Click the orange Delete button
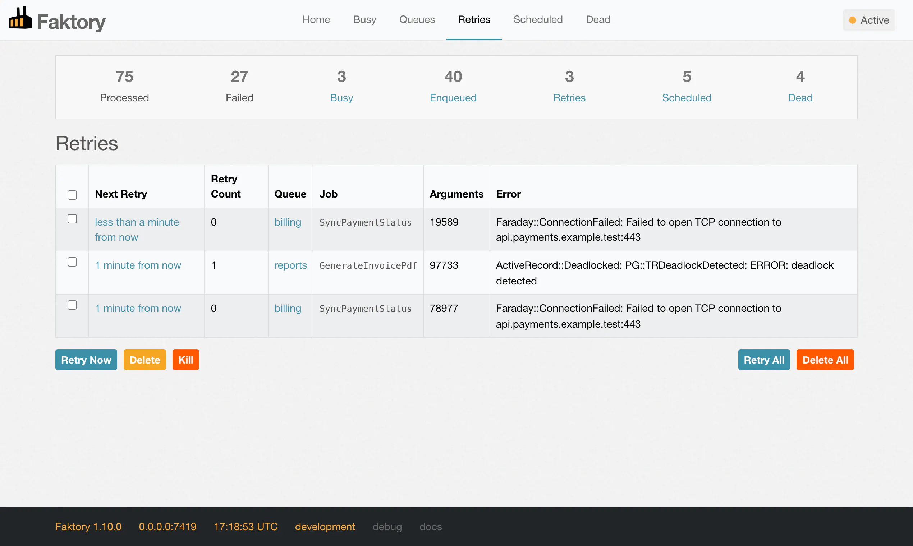Viewport: 913px width, 546px height. [145, 360]
